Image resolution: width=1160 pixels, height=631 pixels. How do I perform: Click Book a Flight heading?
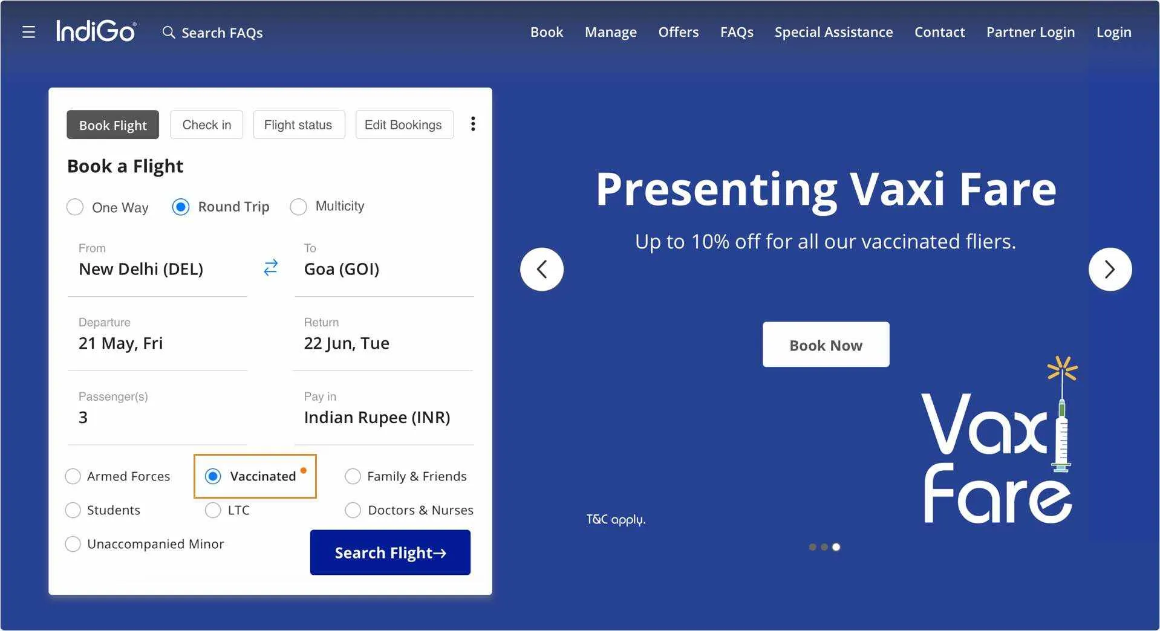pos(125,166)
